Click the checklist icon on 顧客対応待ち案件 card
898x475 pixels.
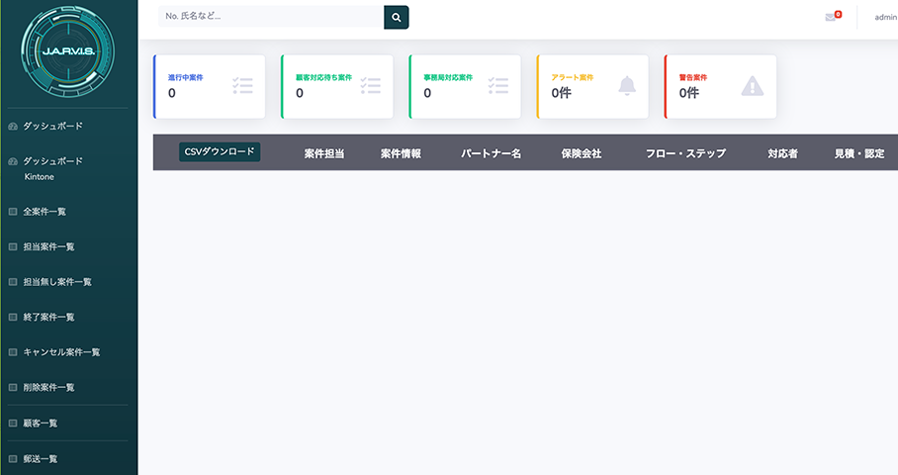click(370, 86)
